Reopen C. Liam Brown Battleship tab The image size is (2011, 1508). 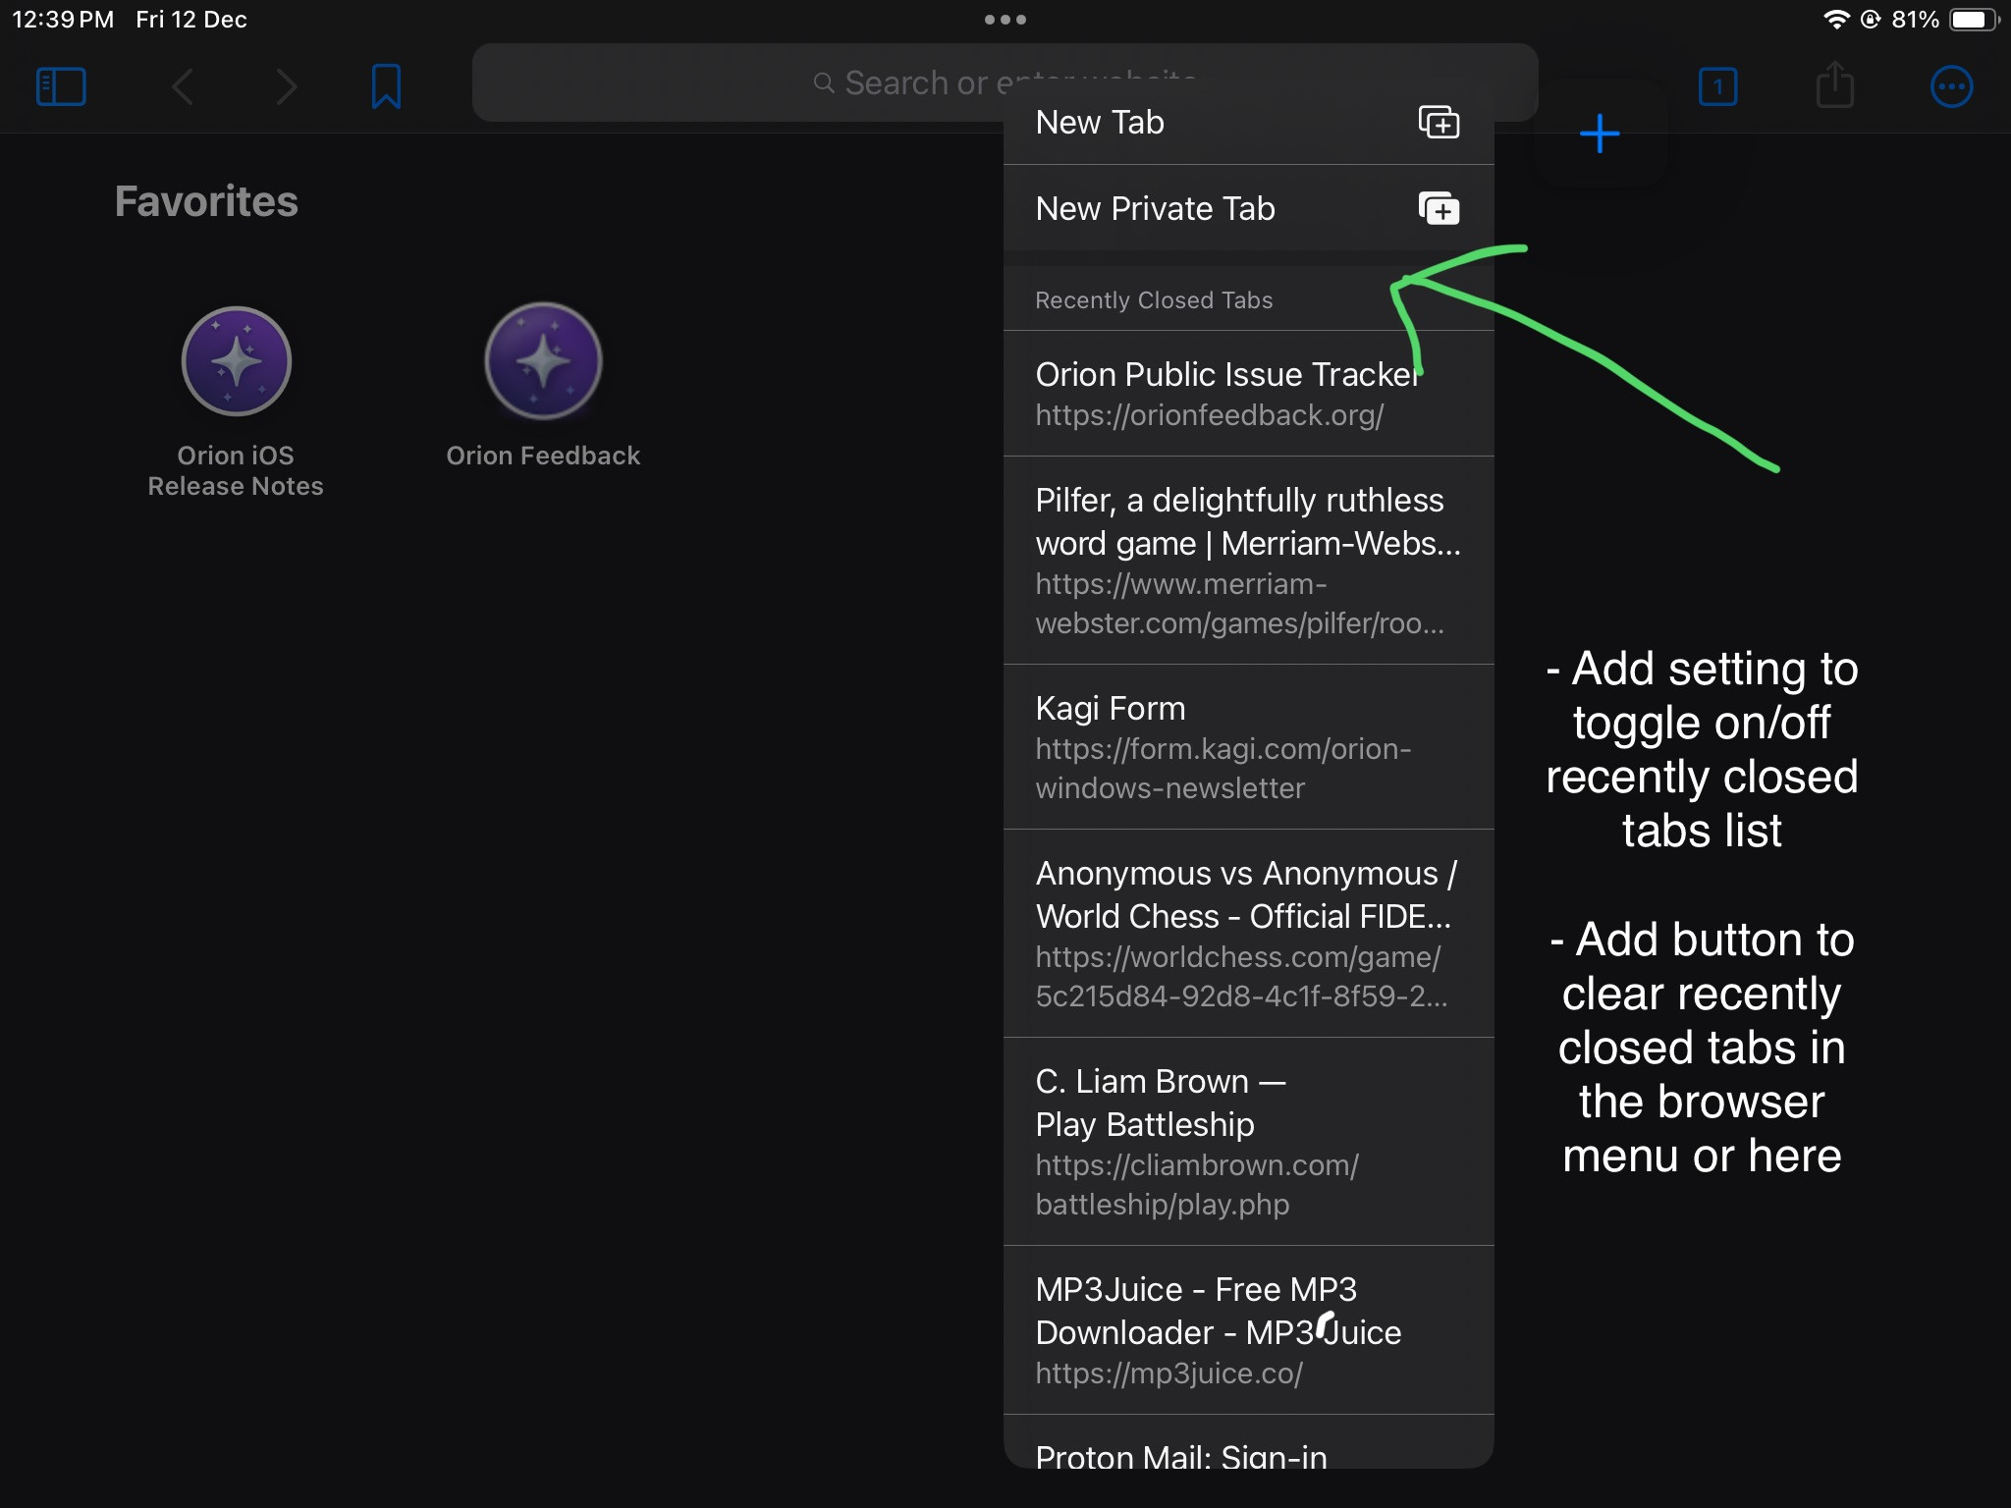point(1198,1142)
